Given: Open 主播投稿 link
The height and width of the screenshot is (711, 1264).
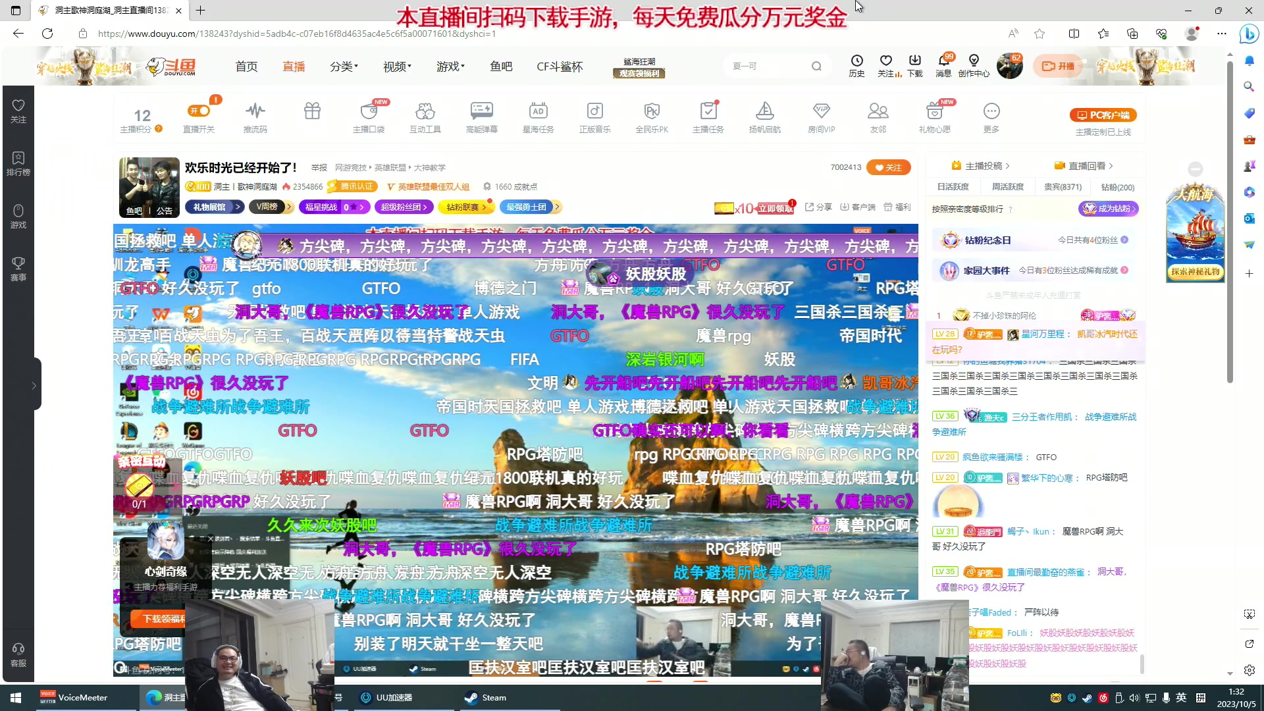Looking at the screenshot, I should pyautogui.click(x=980, y=166).
